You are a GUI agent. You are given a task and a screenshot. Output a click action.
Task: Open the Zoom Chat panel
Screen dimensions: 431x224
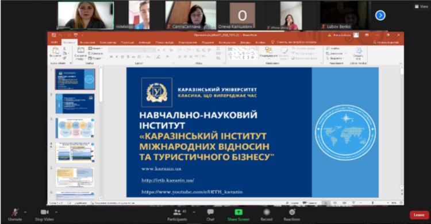tap(210, 215)
